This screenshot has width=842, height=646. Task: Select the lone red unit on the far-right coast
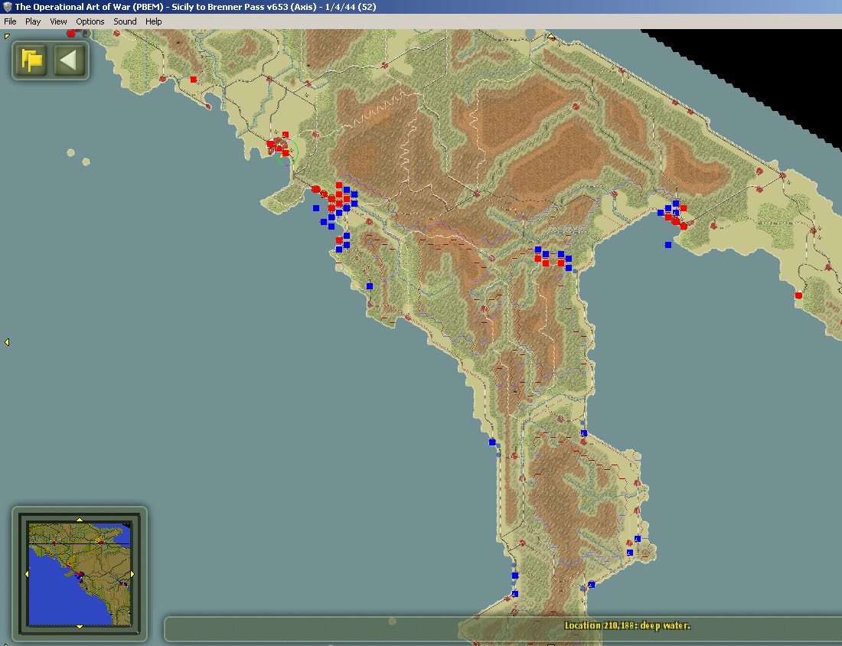click(x=798, y=295)
